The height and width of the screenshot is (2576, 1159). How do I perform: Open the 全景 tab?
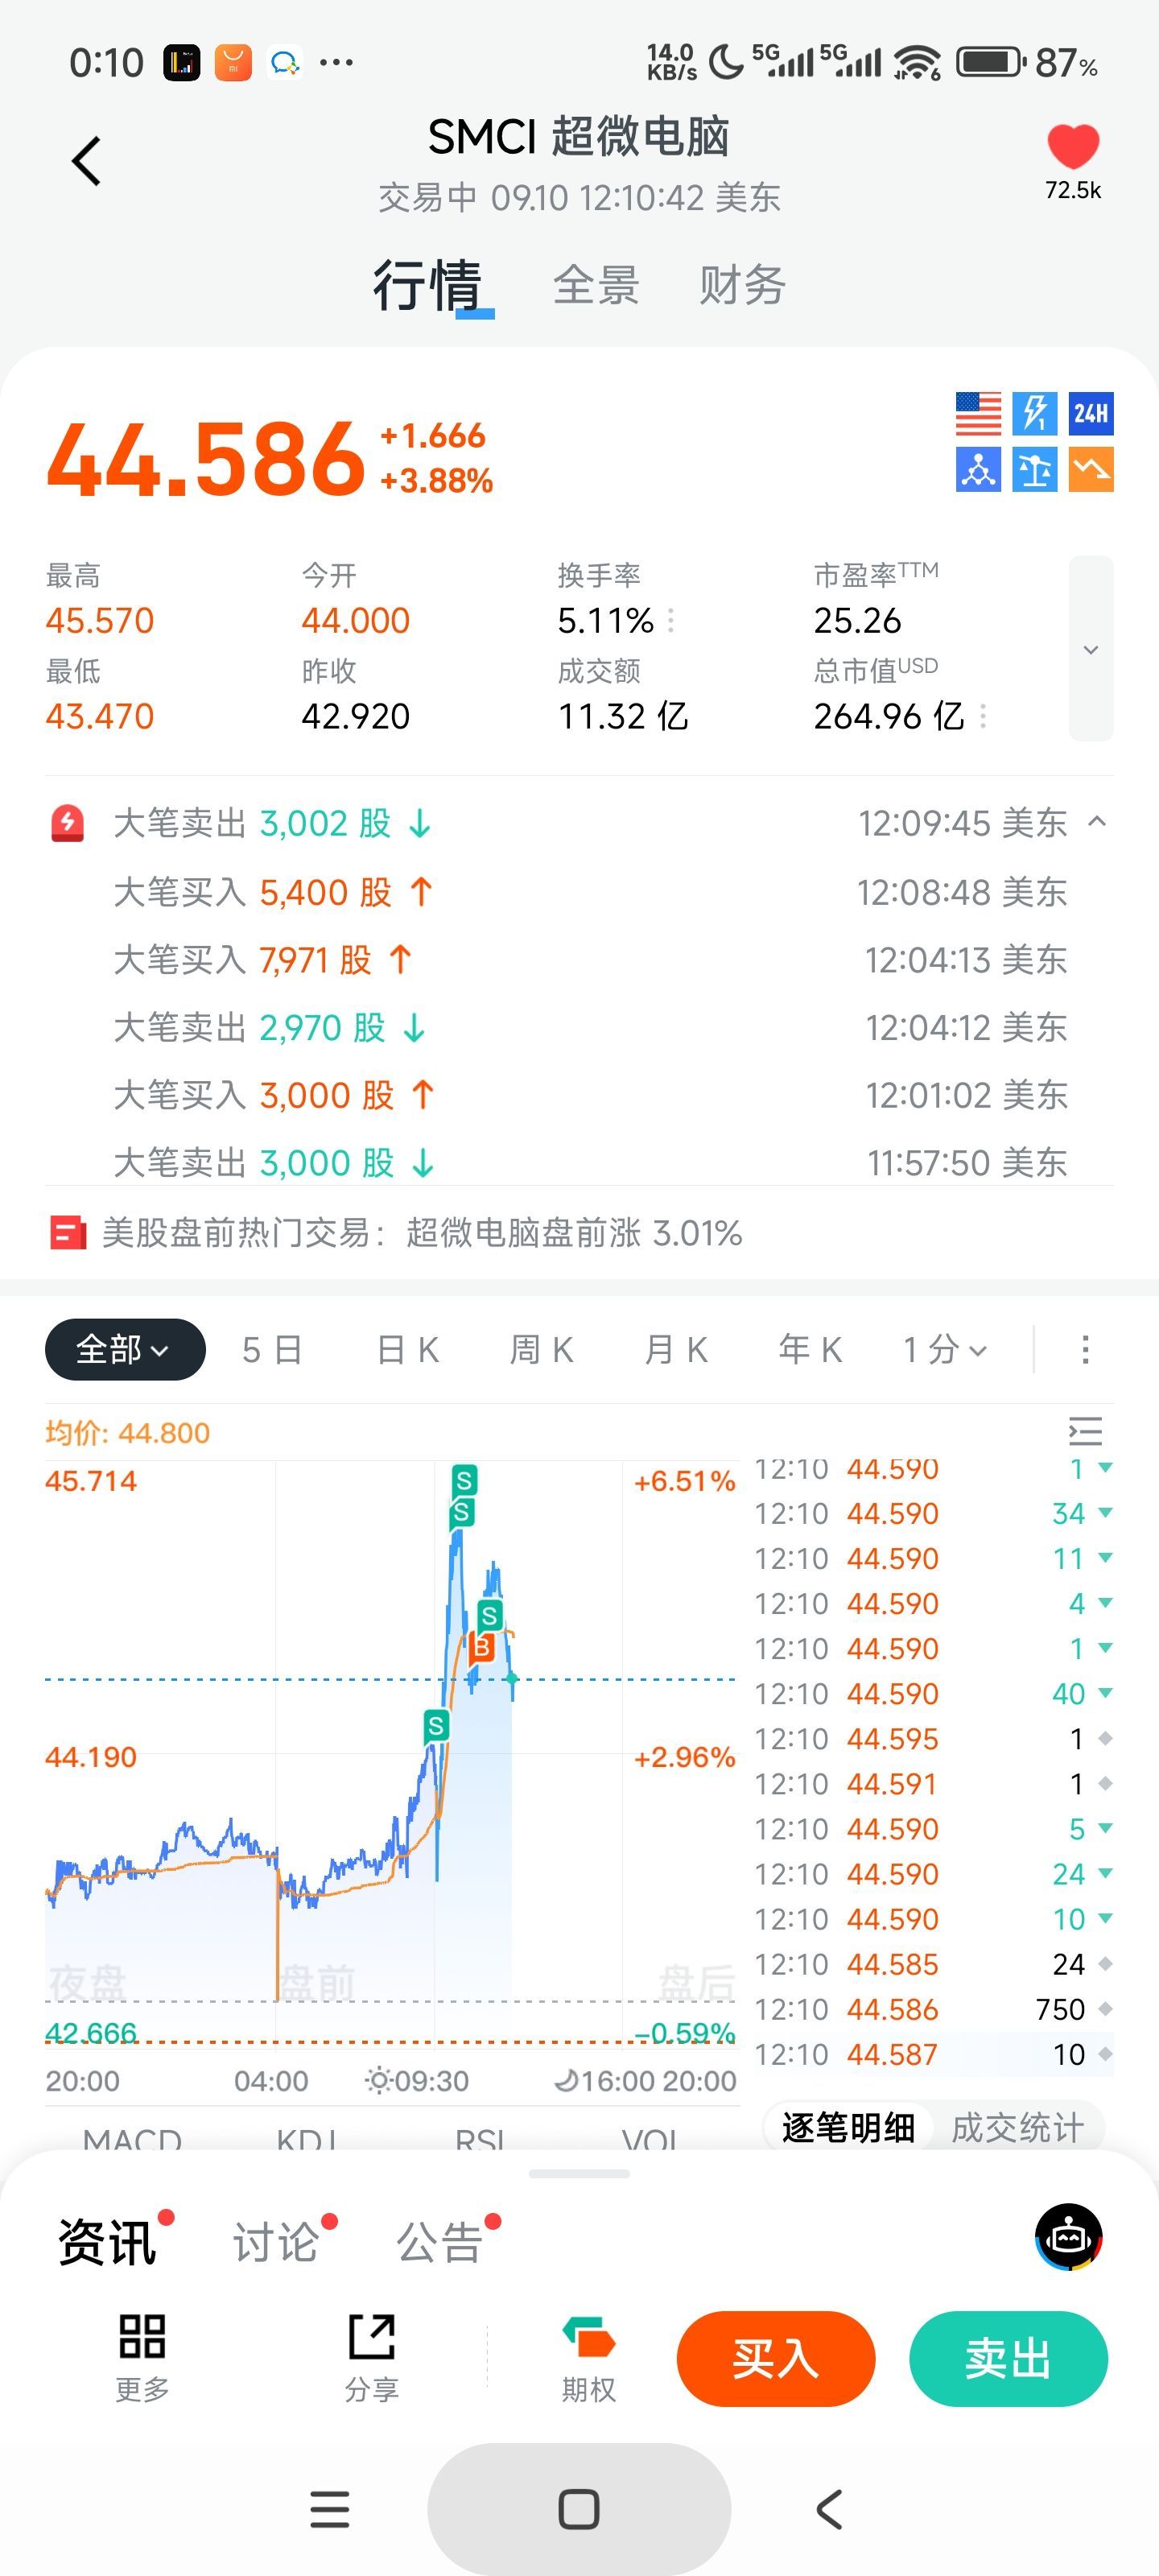click(x=597, y=285)
